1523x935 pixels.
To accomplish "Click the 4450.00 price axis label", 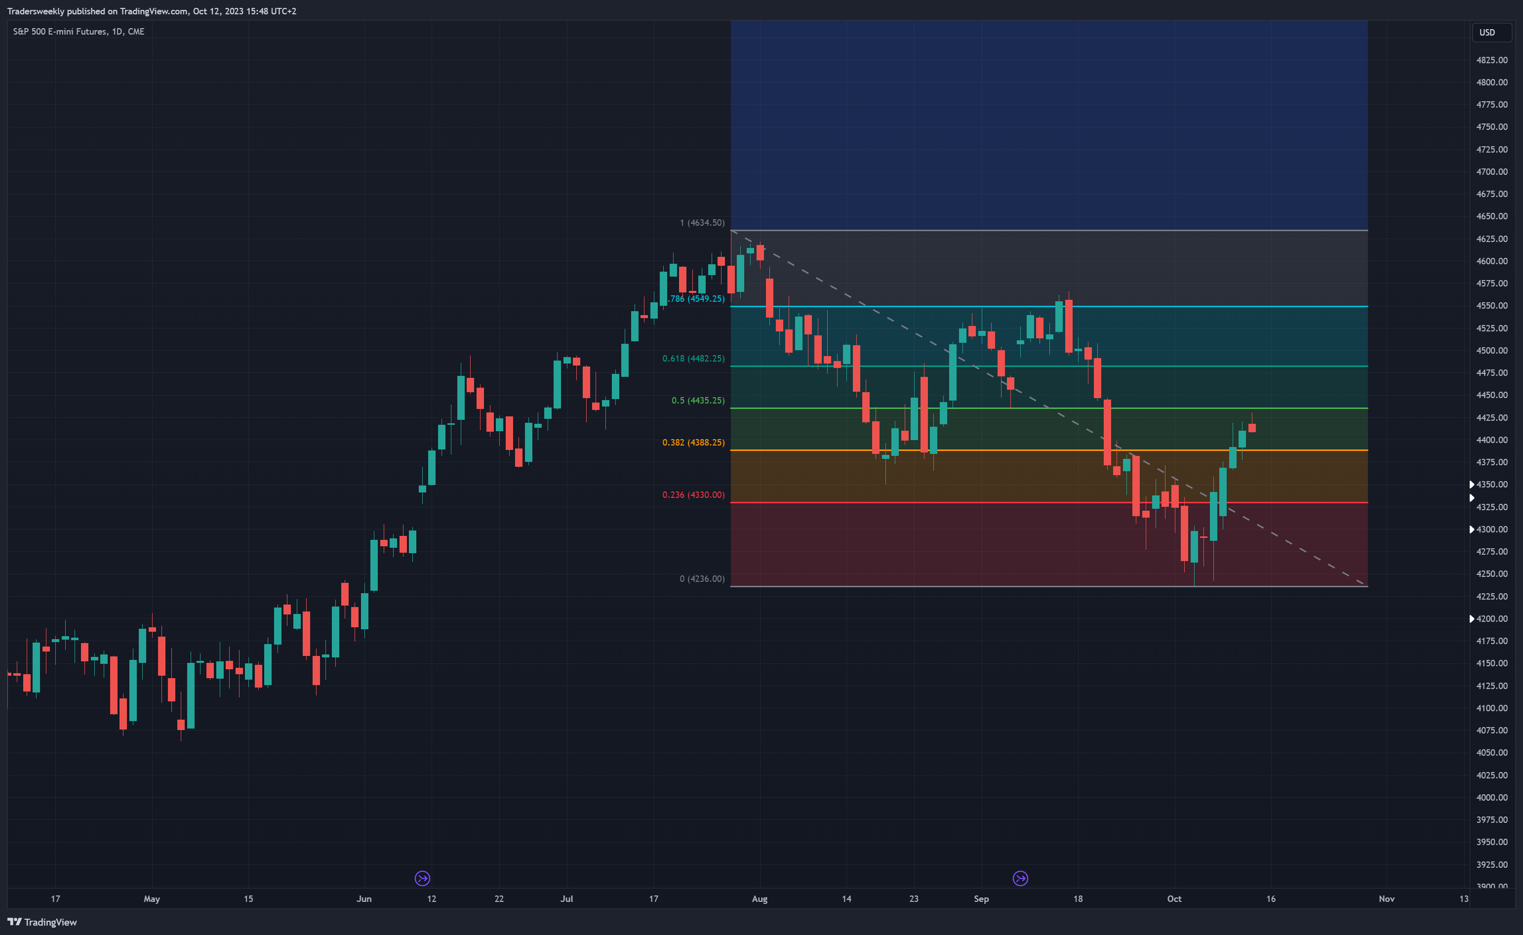I will click(1492, 395).
